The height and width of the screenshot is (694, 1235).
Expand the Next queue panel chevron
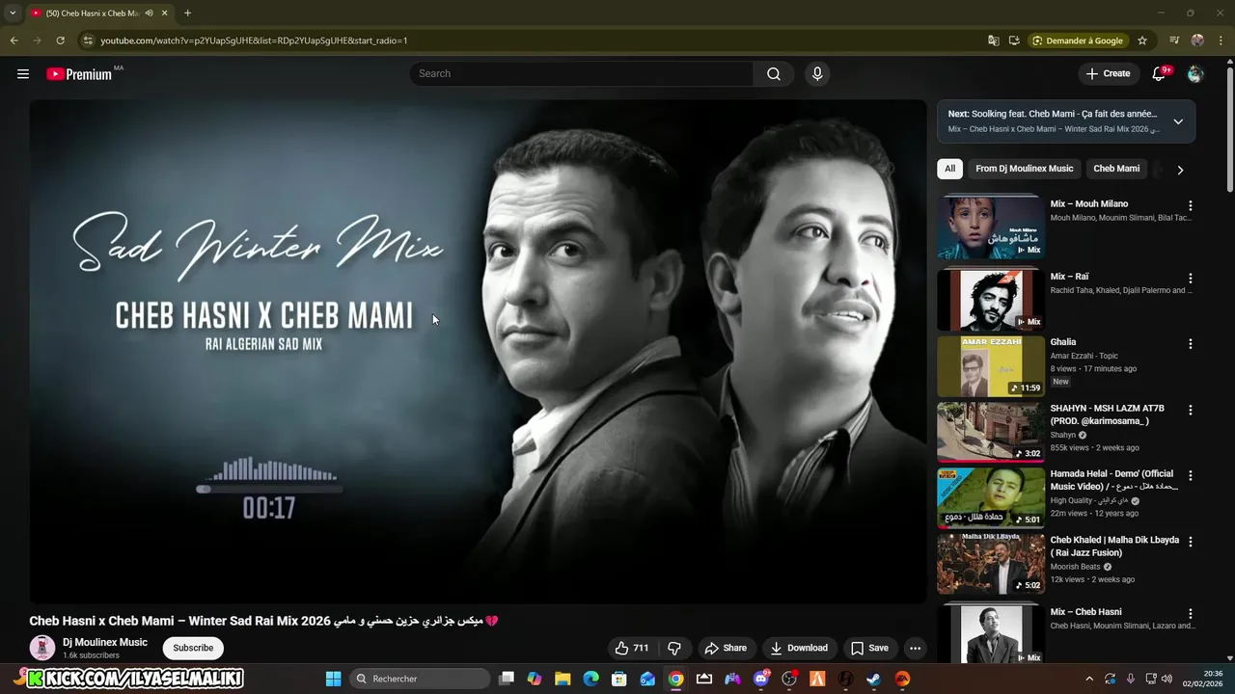1178,121
